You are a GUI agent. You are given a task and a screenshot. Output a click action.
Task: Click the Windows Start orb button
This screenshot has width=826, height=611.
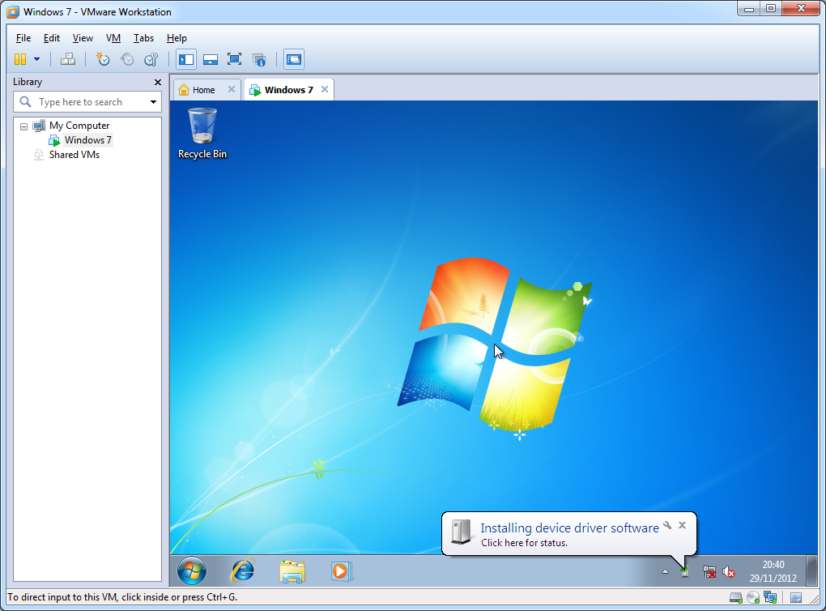tap(192, 571)
